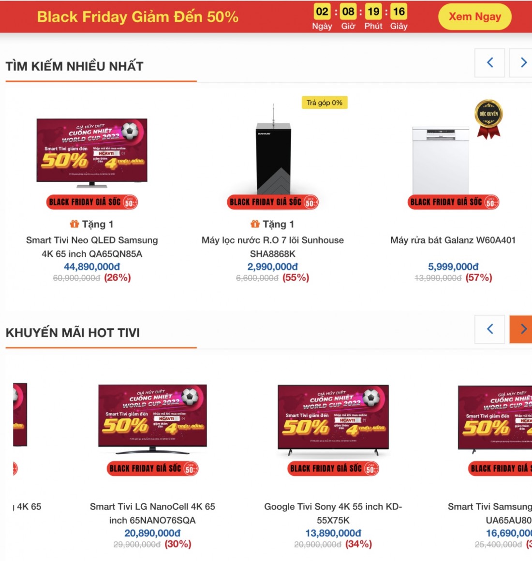The height and width of the screenshot is (561, 532).
Task: Click Trả góp 0% label on water purifier
Action: (x=325, y=103)
